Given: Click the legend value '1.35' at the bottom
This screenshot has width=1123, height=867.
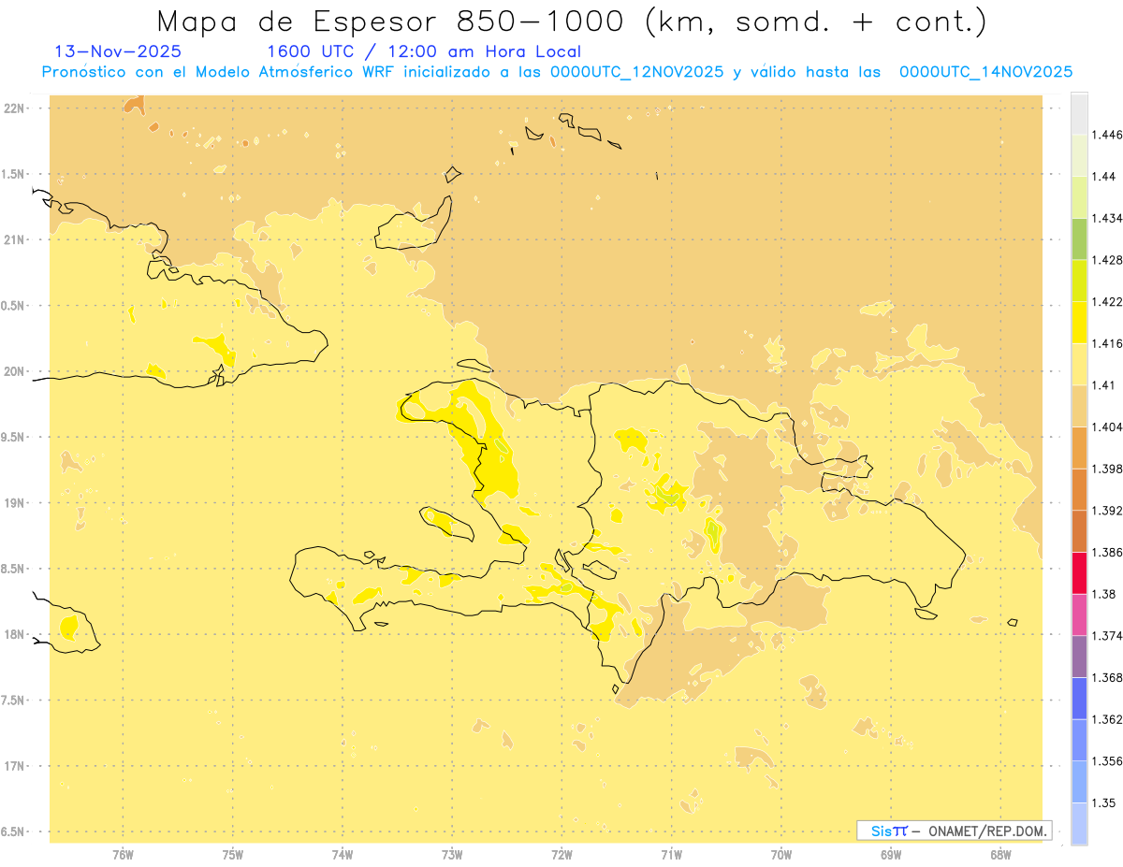Looking at the screenshot, I should tap(1104, 802).
